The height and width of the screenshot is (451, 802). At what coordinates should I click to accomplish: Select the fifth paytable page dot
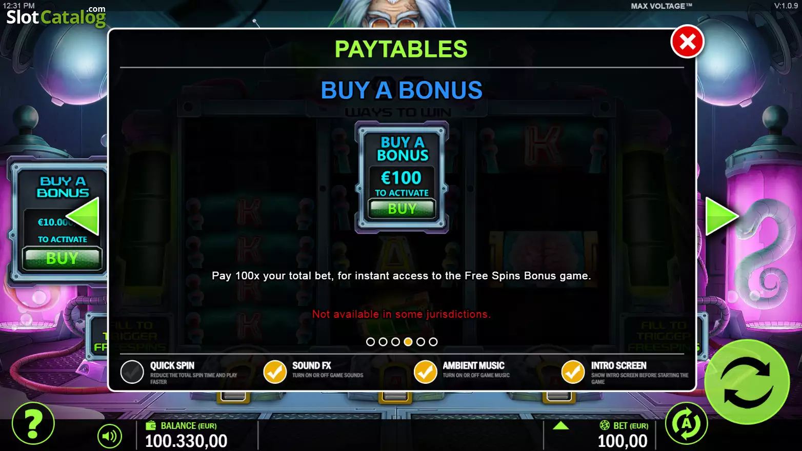[420, 342]
